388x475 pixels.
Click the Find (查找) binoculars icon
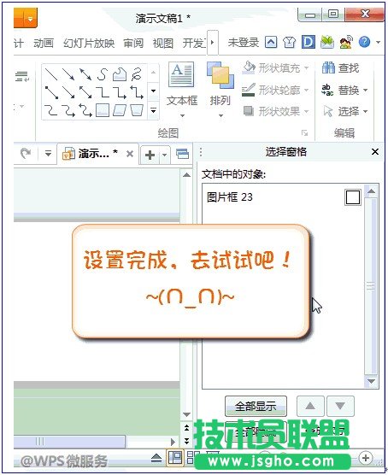(328, 67)
